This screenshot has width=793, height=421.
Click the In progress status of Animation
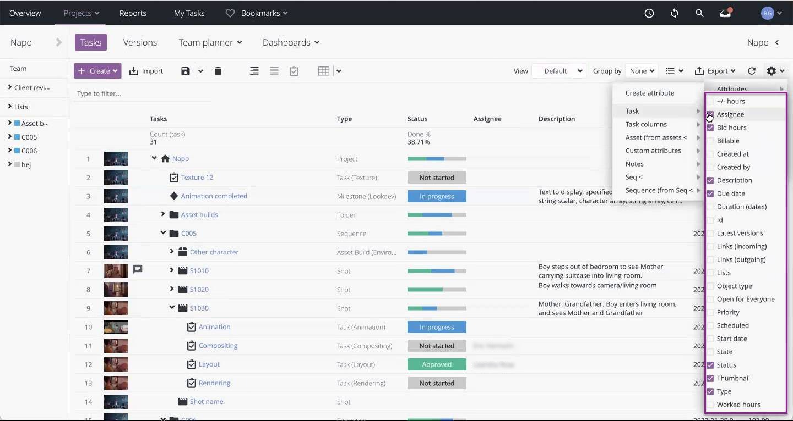pos(437,327)
